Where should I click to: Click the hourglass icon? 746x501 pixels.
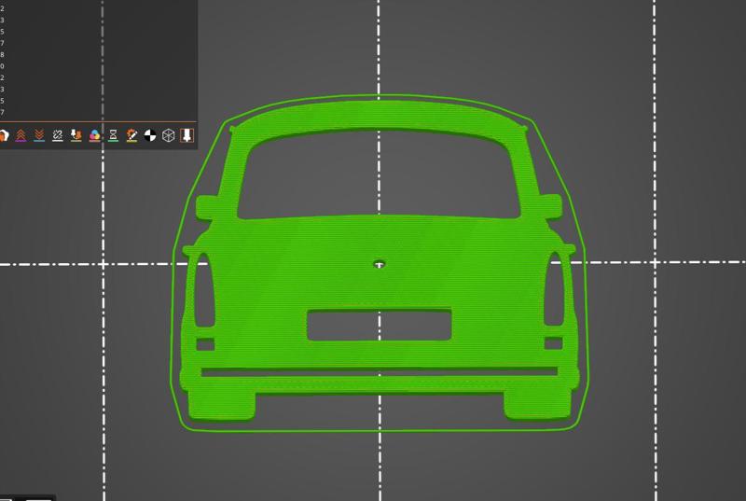click(x=113, y=135)
